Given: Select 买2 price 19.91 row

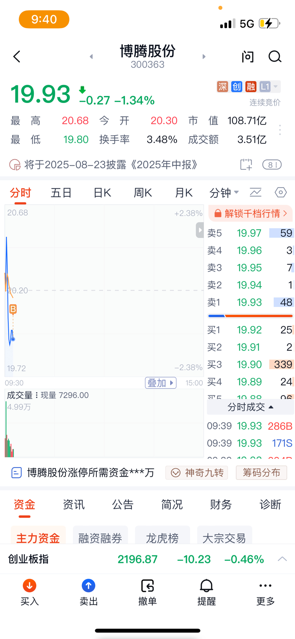Looking at the screenshot, I should pos(250,347).
